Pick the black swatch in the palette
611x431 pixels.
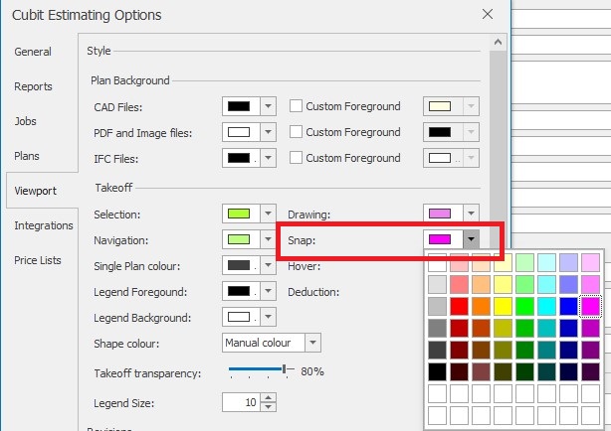tap(438, 372)
